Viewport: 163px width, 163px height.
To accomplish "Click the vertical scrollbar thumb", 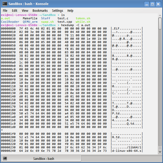I will [x=160, y=23].
